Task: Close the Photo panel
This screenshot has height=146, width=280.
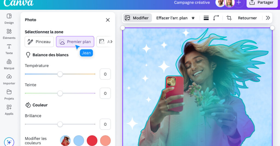Action: click(x=108, y=20)
